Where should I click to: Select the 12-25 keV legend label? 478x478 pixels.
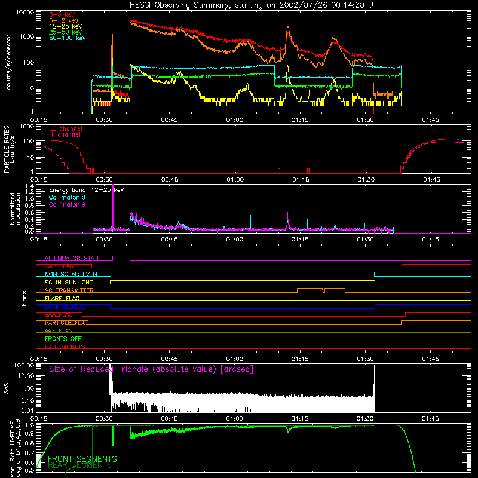point(66,26)
